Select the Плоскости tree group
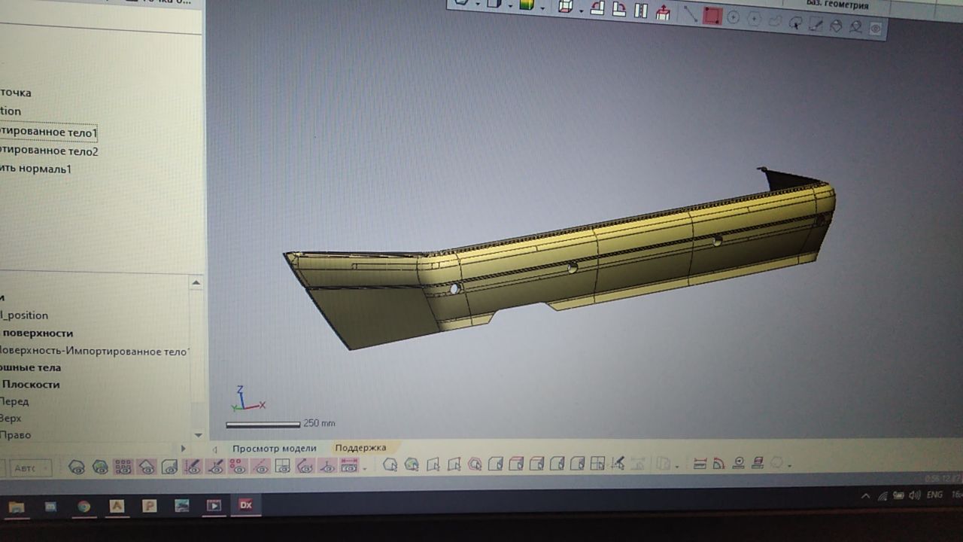This screenshot has height=542, width=963. pos(31,384)
